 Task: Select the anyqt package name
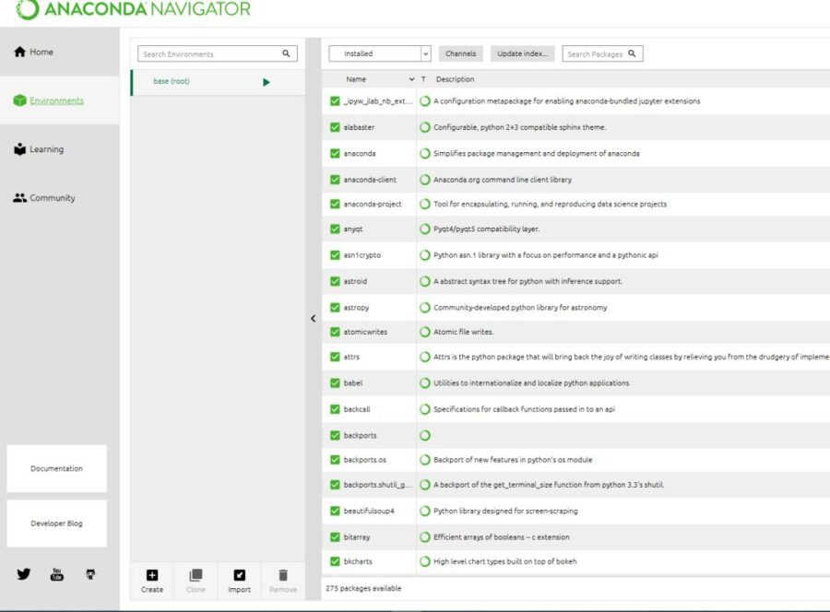[x=353, y=229]
